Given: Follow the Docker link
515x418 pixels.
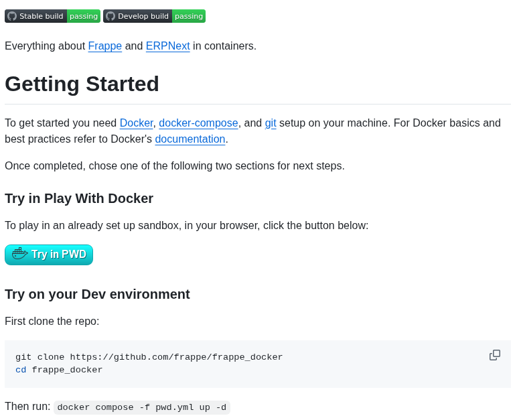Looking at the screenshot, I should tap(137, 123).
